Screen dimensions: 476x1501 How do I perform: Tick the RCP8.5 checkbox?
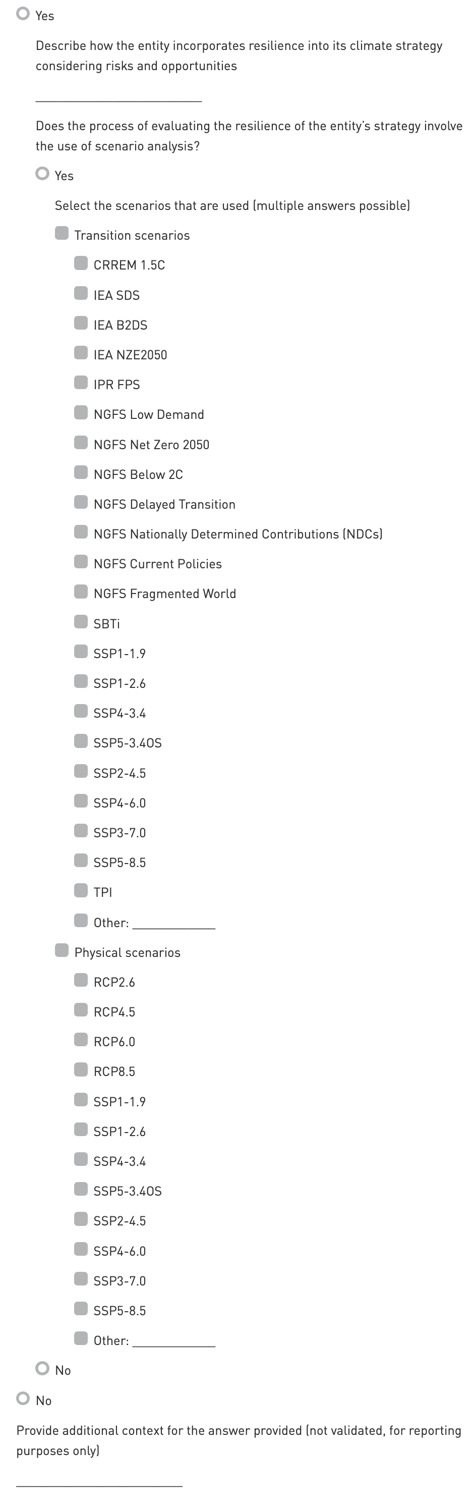(81, 1070)
